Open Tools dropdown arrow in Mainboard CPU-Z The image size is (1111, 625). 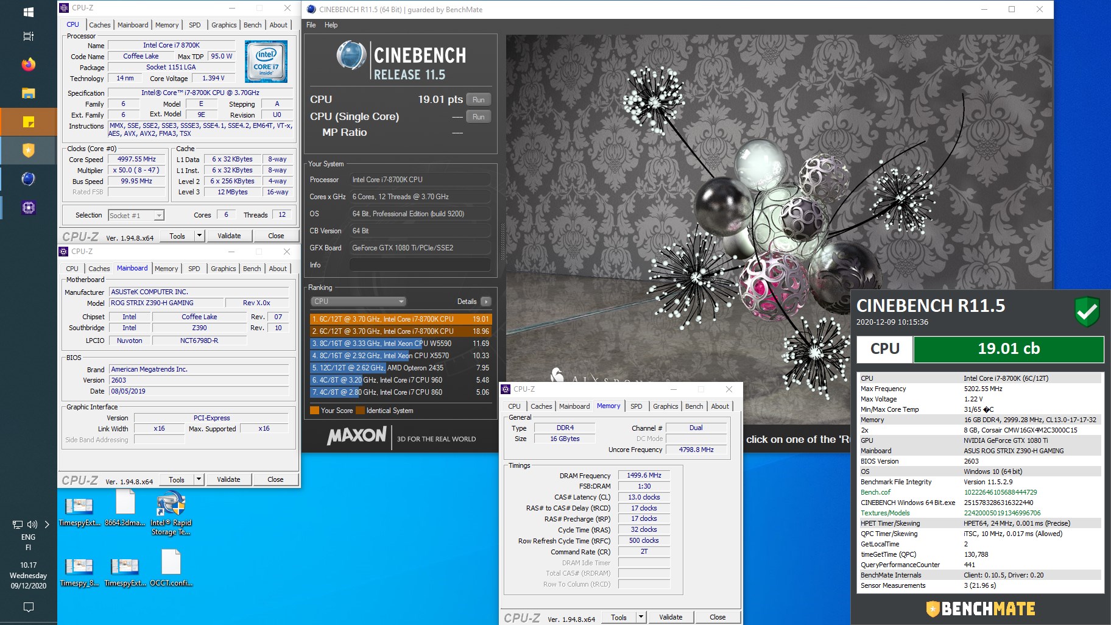[x=198, y=479]
